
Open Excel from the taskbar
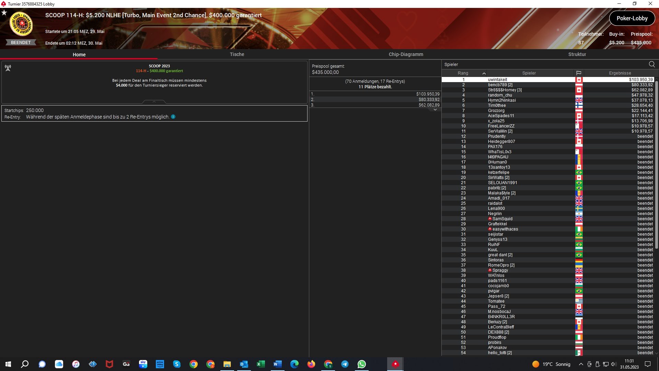click(261, 364)
